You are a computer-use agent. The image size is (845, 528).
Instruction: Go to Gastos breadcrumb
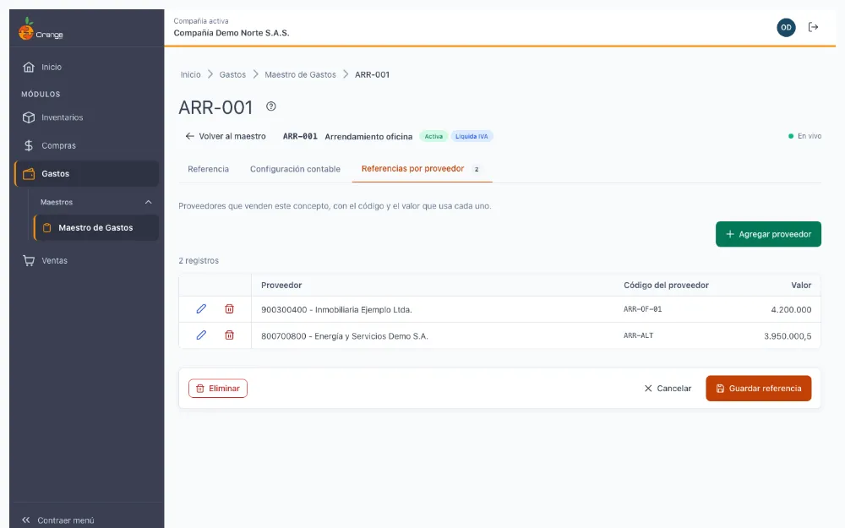(x=232, y=75)
